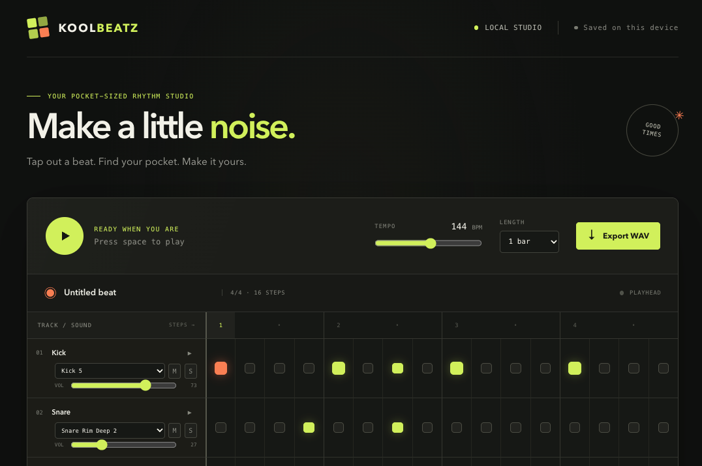Open the Kick 5 sound dropdown

click(110, 371)
